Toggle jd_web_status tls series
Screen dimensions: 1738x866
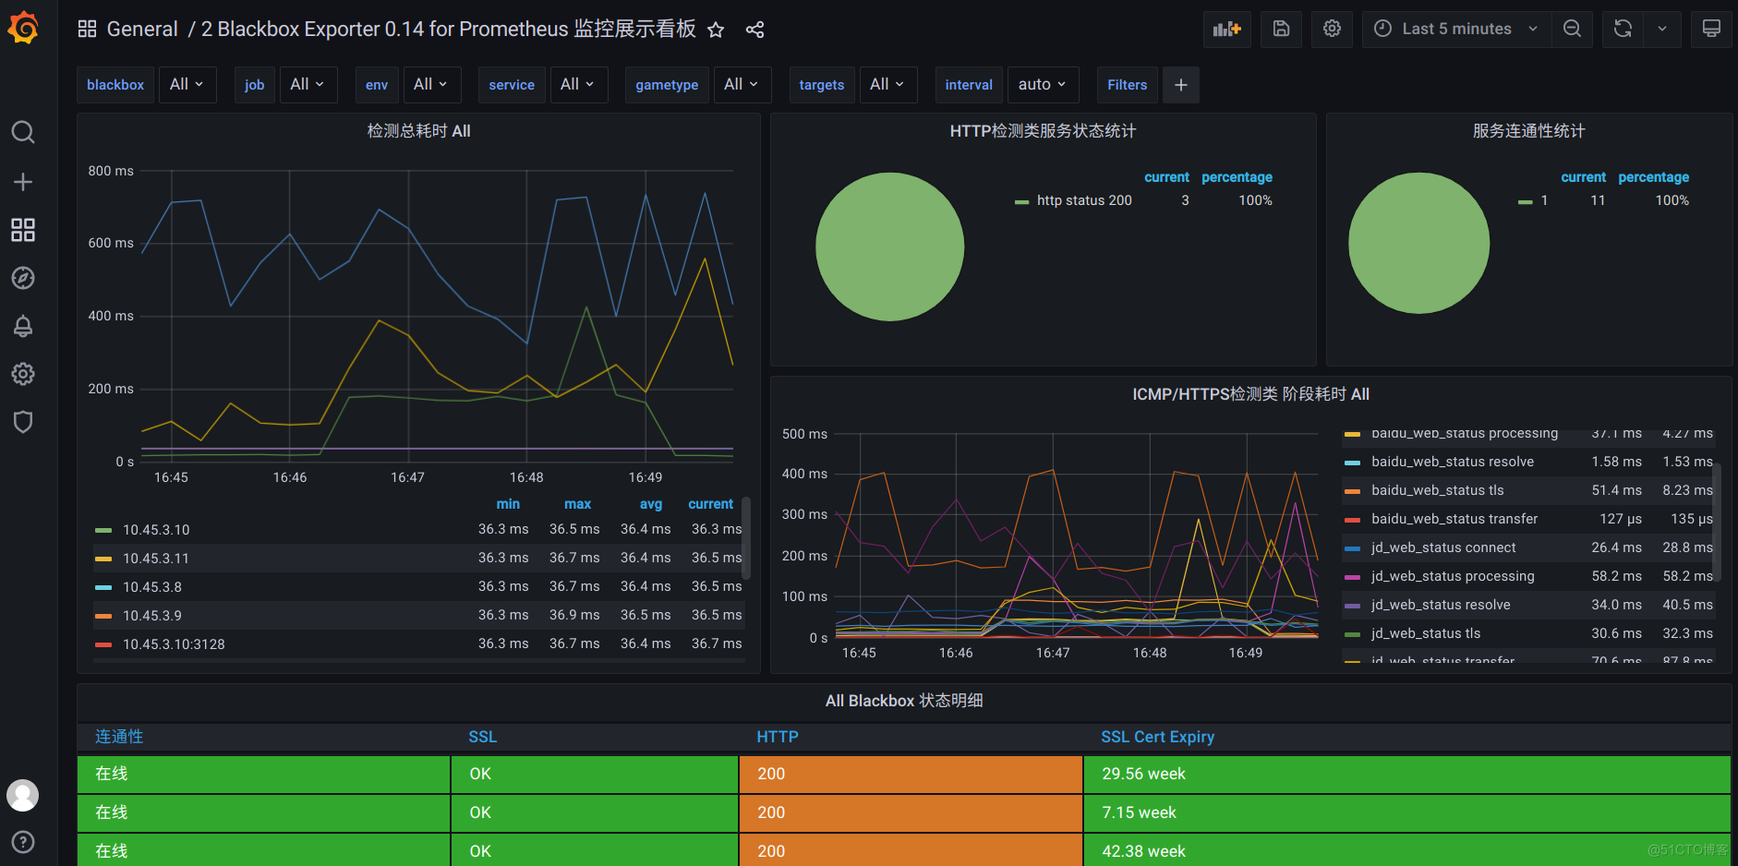[x=1426, y=633]
